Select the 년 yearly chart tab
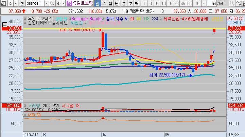 point(117,3)
